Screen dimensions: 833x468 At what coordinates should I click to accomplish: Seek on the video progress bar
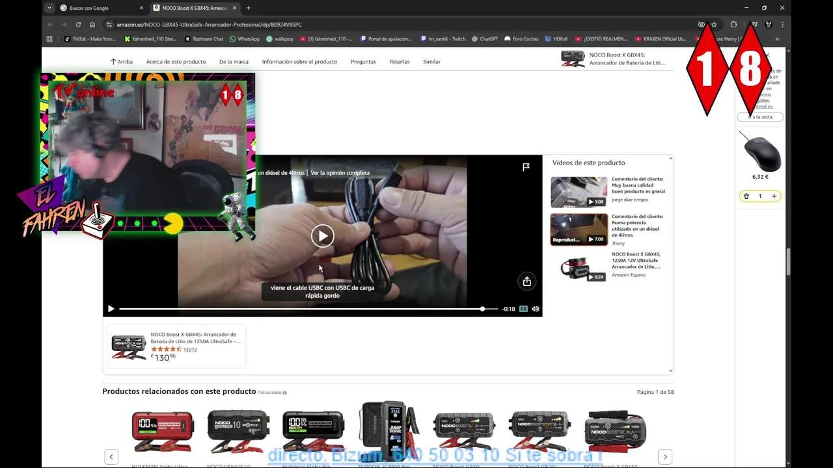(x=308, y=309)
